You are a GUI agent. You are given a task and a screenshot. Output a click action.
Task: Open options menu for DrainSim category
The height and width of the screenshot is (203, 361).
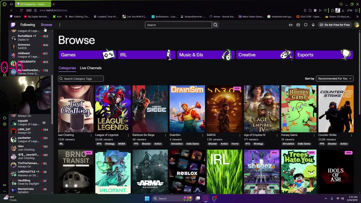pyautogui.click(x=202, y=135)
